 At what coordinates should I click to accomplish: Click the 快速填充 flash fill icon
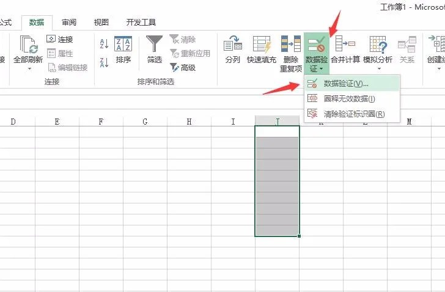(x=262, y=44)
